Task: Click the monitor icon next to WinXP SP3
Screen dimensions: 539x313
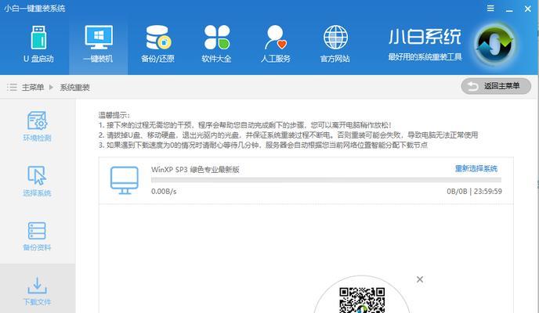Action: (125, 180)
